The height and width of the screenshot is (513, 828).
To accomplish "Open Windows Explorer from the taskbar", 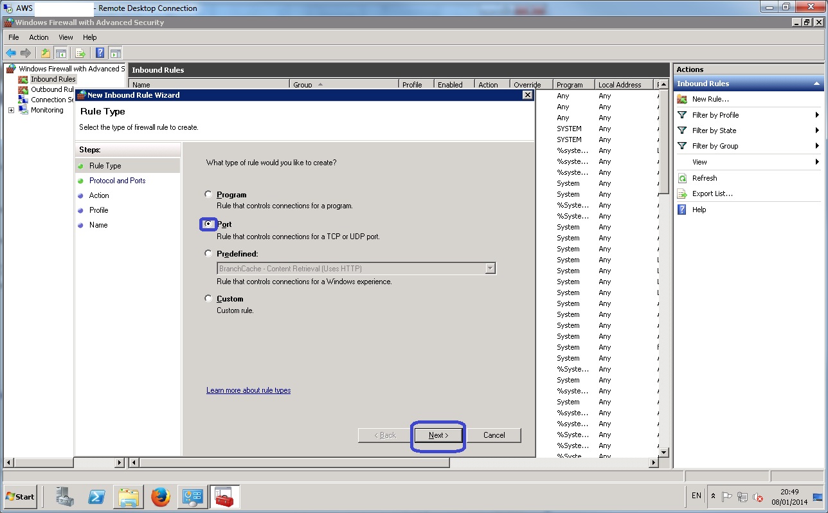I will 128,496.
